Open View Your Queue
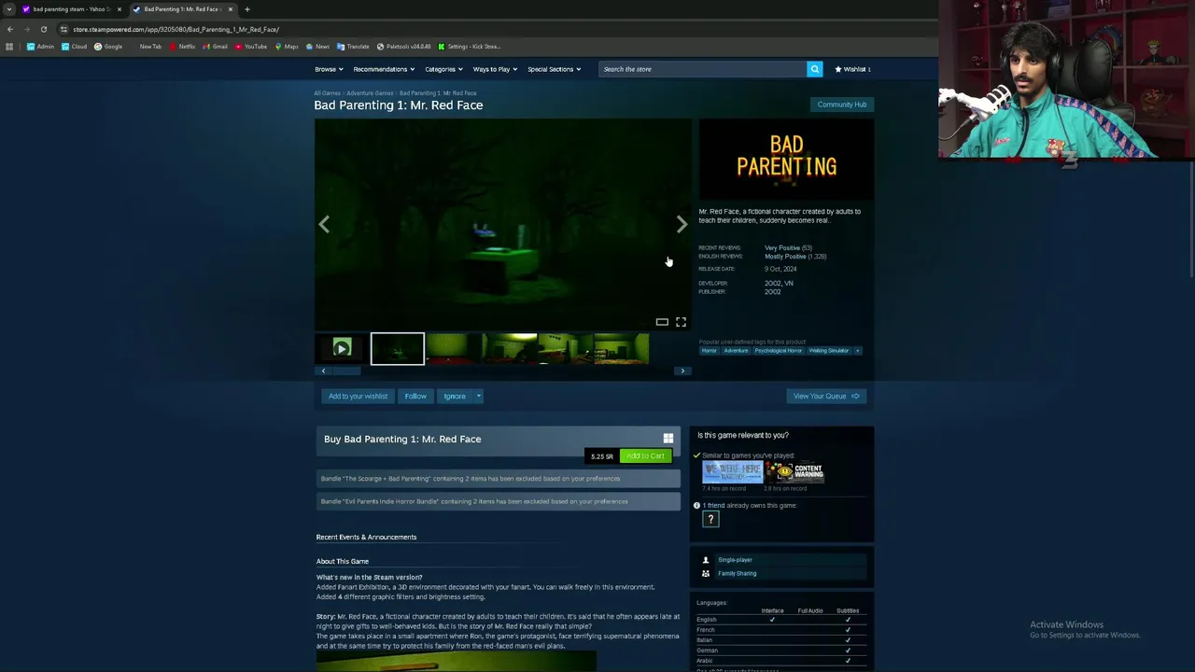The width and height of the screenshot is (1195, 672). (826, 396)
